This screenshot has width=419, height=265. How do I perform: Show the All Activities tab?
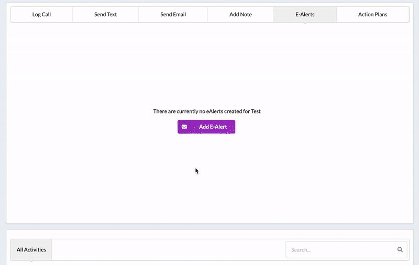(31, 250)
